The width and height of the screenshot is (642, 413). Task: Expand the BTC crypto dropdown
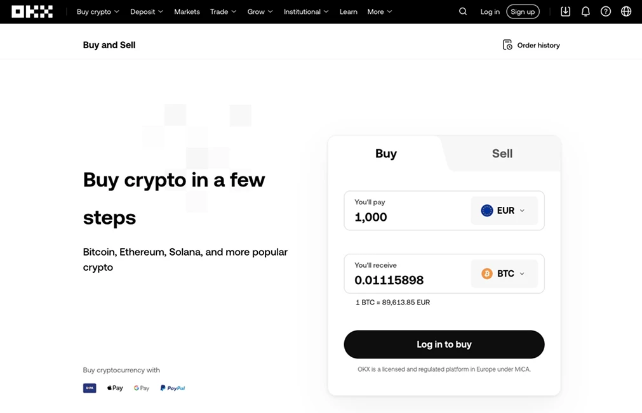coord(504,274)
